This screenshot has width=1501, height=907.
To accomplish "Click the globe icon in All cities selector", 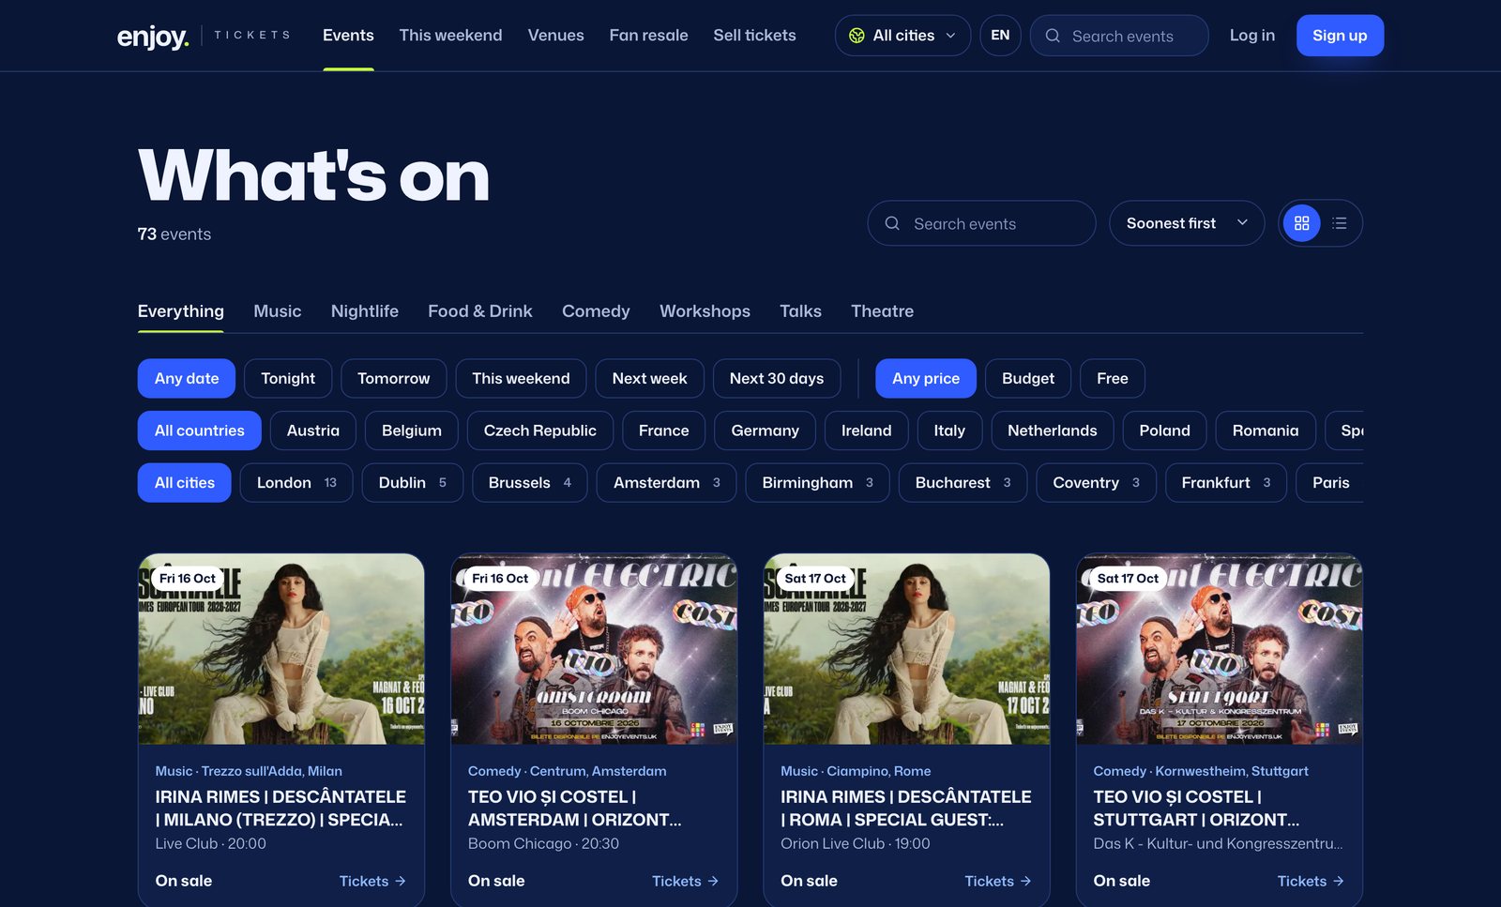I will click(857, 36).
